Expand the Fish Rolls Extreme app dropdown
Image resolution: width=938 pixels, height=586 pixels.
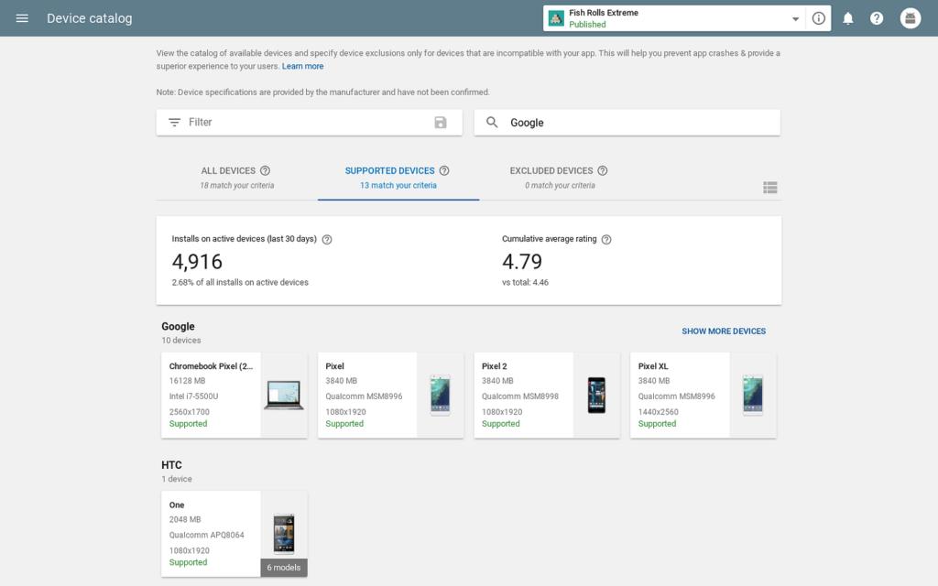tap(794, 18)
